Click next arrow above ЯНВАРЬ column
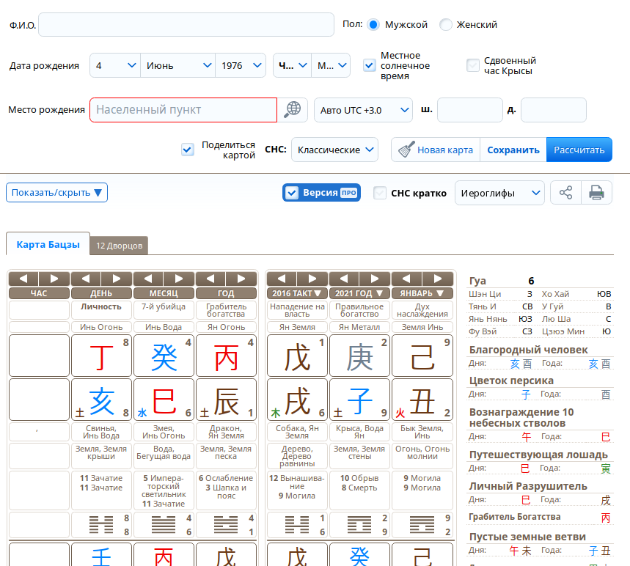The height and width of the screenshot is (566, 630). pos(438,279)
